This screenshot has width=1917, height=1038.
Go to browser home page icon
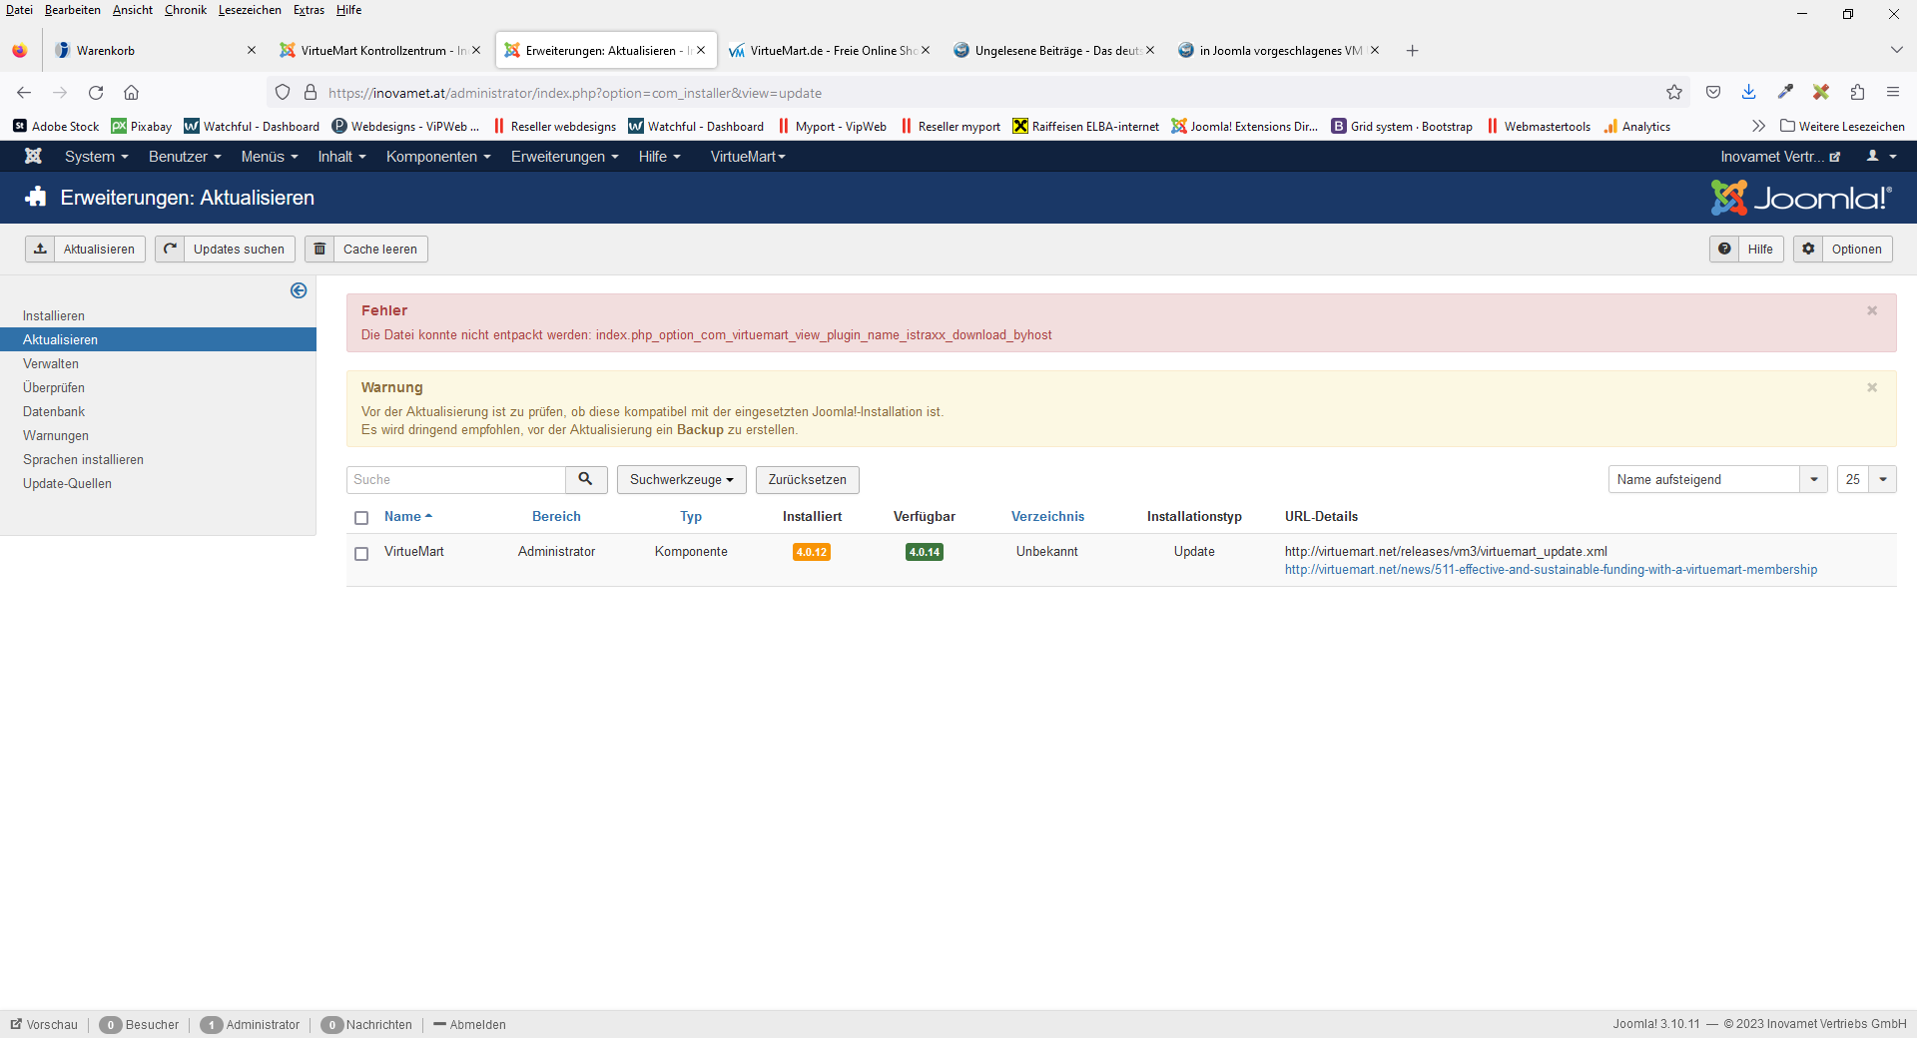tap(131, 93)
